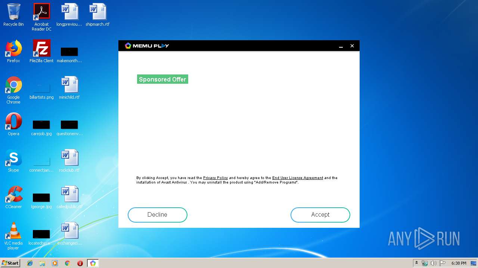Show hidden system tray icons

[416, 263]
